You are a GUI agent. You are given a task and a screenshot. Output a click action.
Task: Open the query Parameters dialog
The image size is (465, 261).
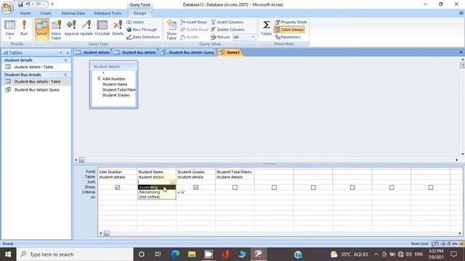pos(288,37)
